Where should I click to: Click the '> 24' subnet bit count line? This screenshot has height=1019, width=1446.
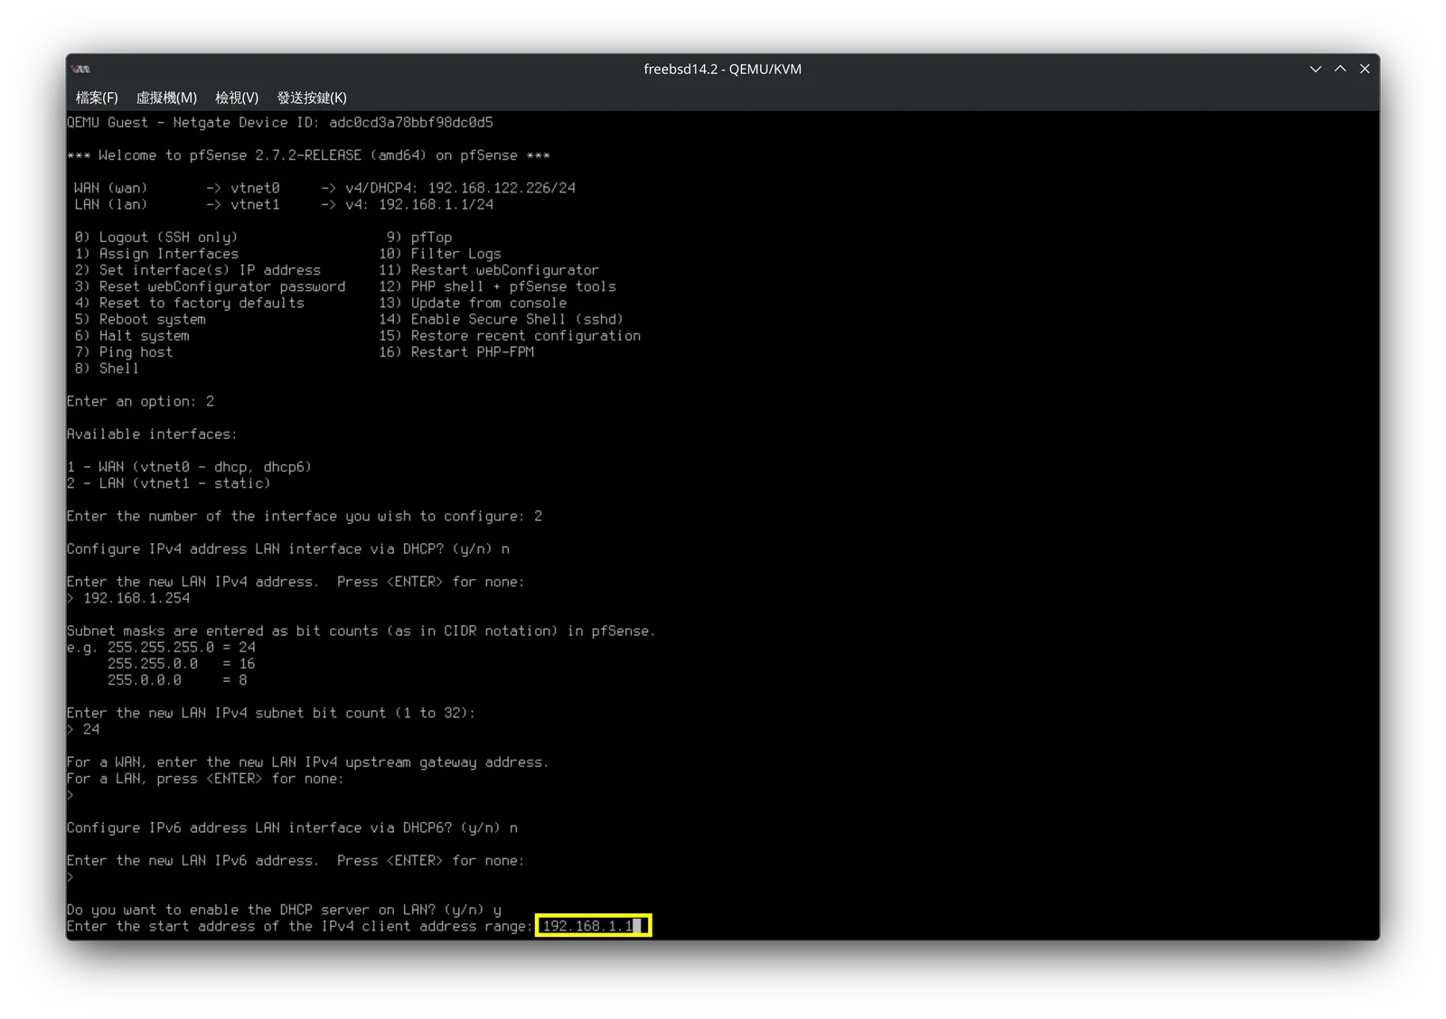click(x=83, y=729)
